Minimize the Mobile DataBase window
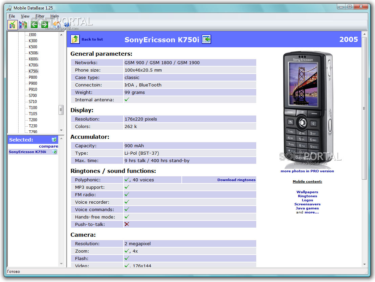 341,7
